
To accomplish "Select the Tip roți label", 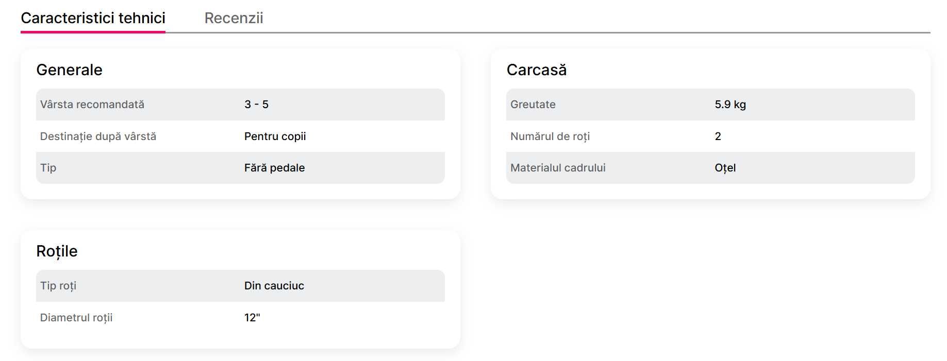I will click(58, 286).
